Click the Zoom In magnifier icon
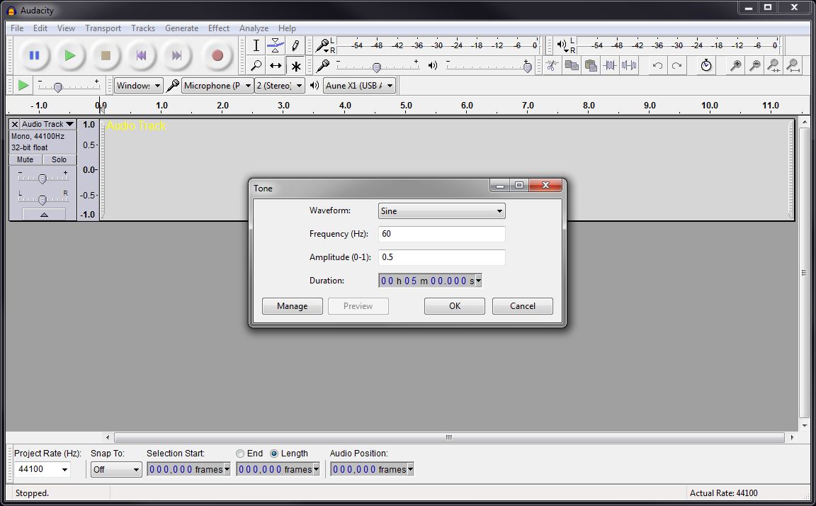 coord(736,66)
